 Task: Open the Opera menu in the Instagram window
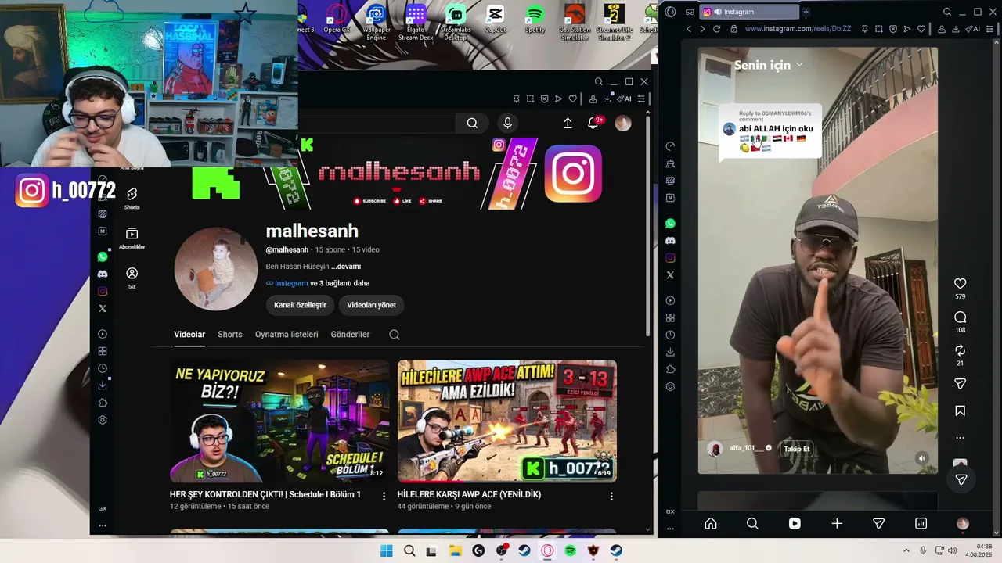(670, 12)
